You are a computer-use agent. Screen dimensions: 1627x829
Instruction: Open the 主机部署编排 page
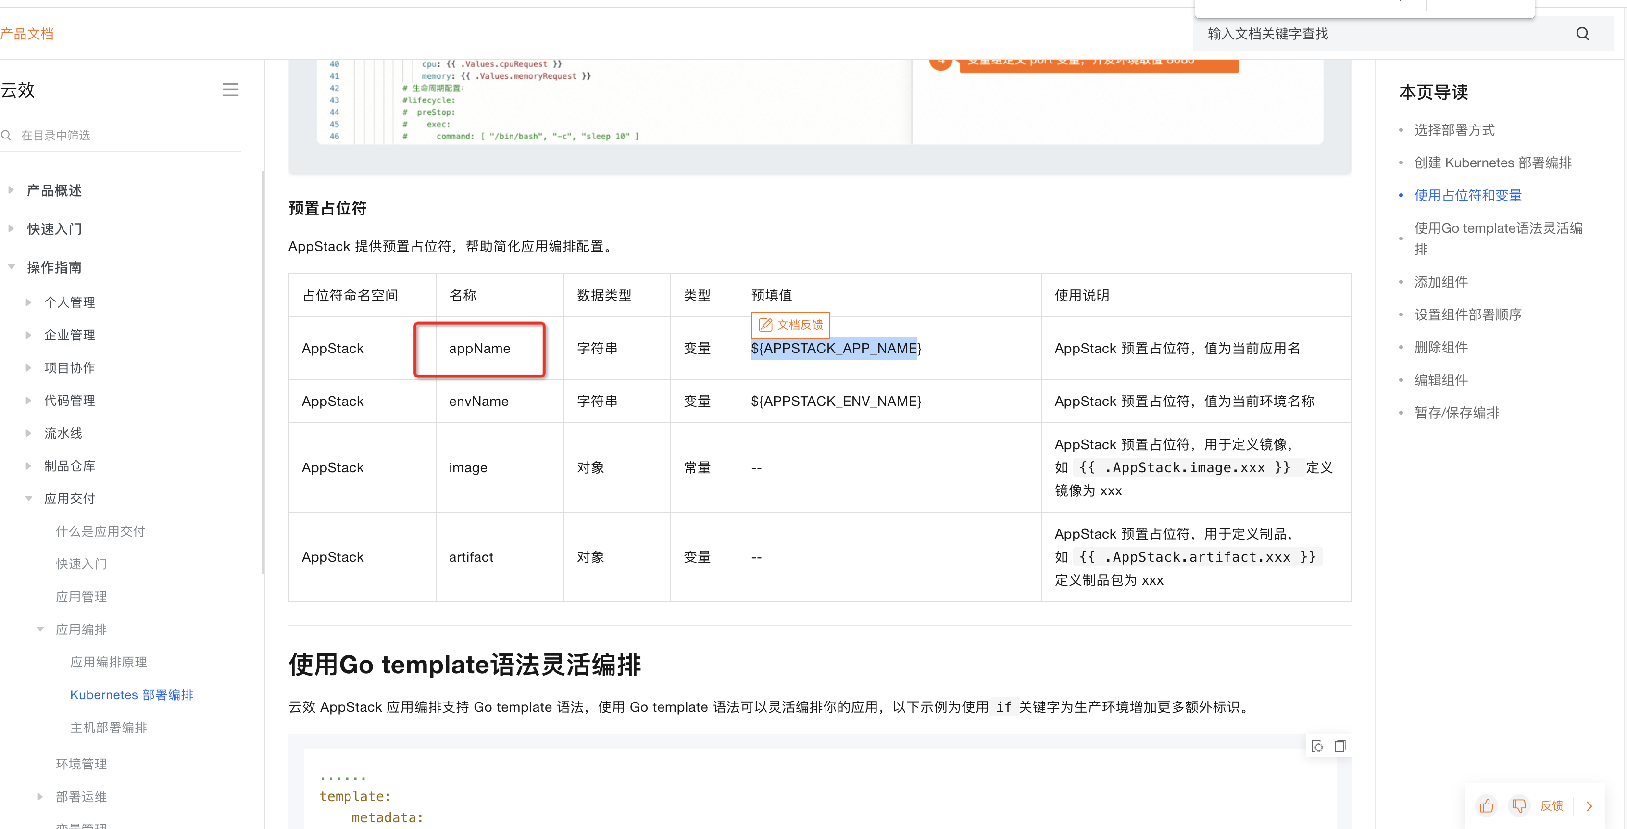tap(109, 727)
